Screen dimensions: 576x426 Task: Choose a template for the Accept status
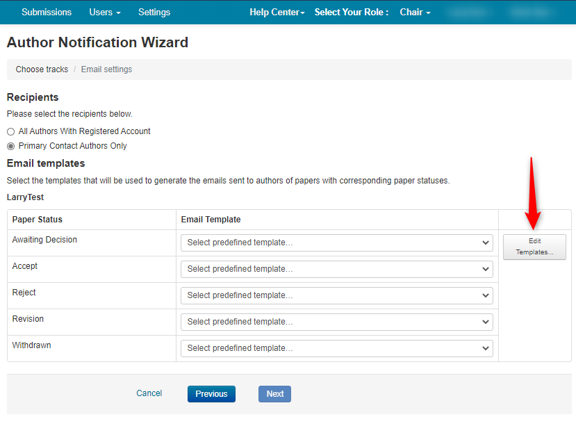337,269
